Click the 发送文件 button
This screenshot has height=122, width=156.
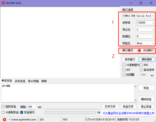[x=128, y=107]
